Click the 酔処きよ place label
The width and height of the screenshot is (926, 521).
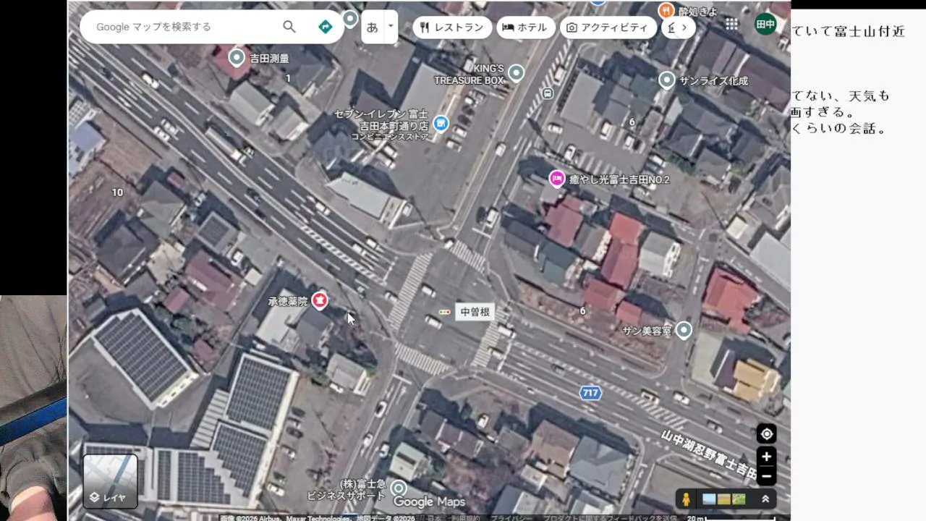point(698,11)
